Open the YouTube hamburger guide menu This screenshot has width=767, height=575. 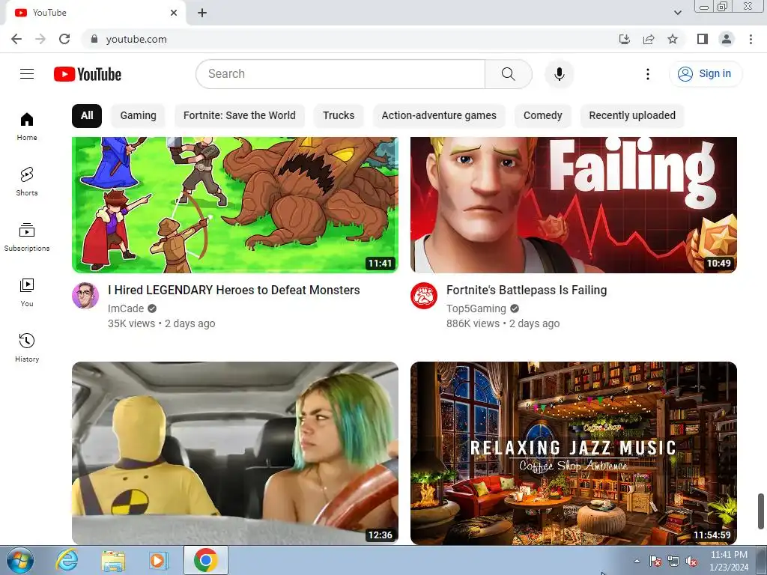coord(27,74)
